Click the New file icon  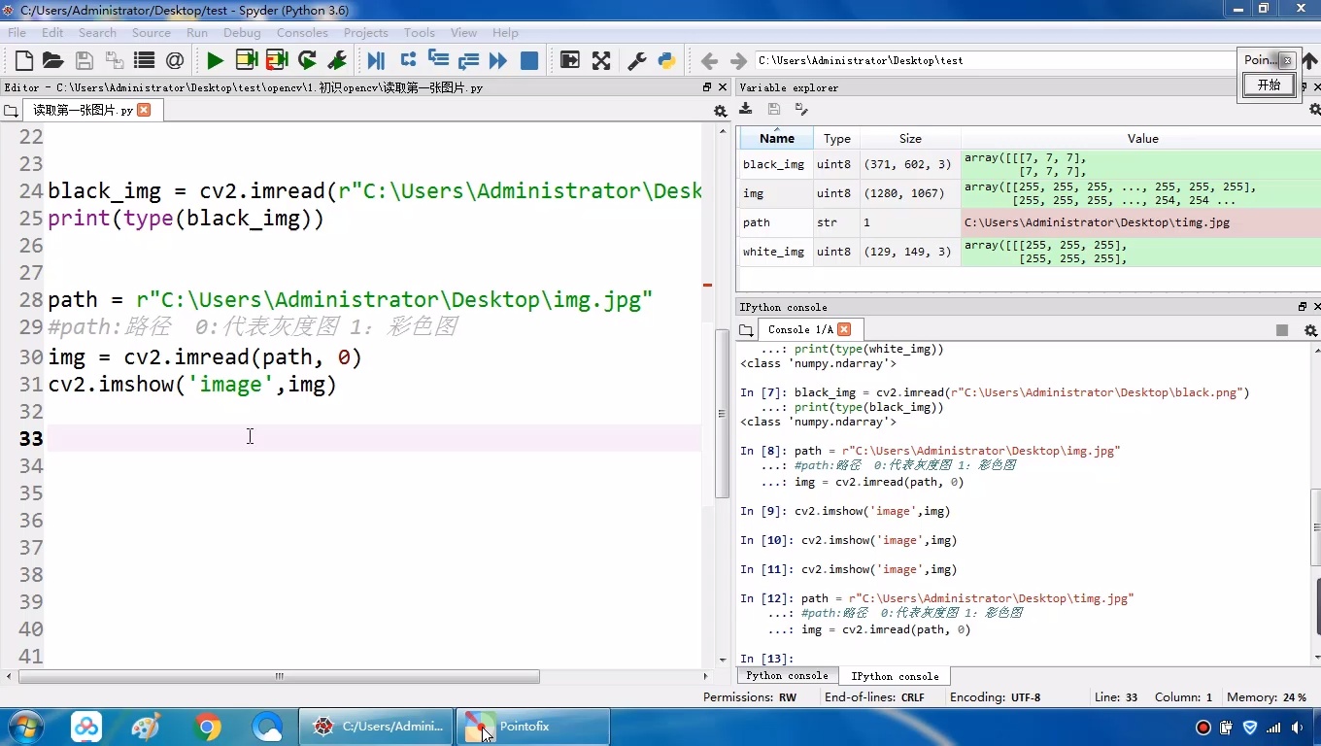tap(24, 61)
